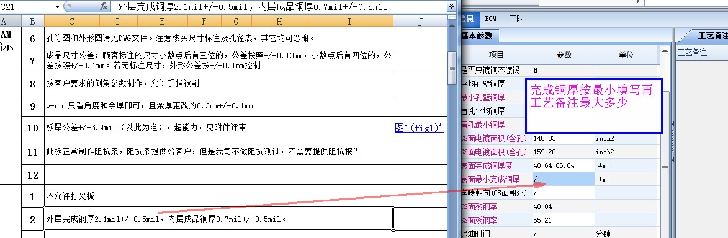This screenshot has width=728, height=238.
Task: Click the 参数 column header
Action: click(564, 55)
